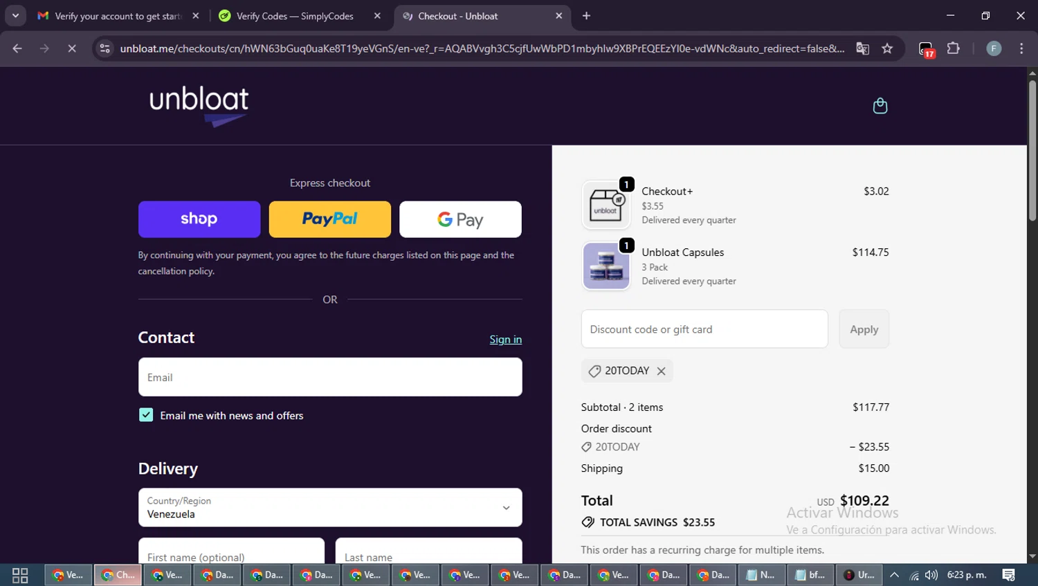Viewport: 1038px width, 586px height.
Task: Close the Gmail Verify your account tab
Action: click(196, 16)
